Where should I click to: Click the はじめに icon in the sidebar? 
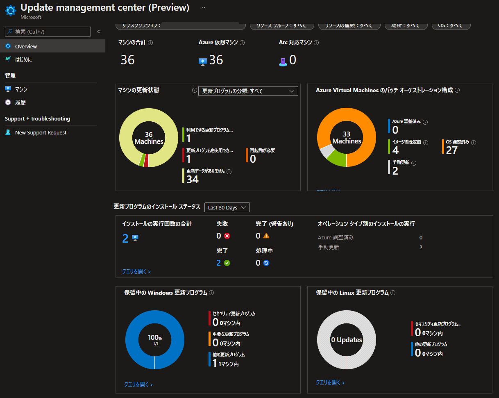(x=9, y=59)
